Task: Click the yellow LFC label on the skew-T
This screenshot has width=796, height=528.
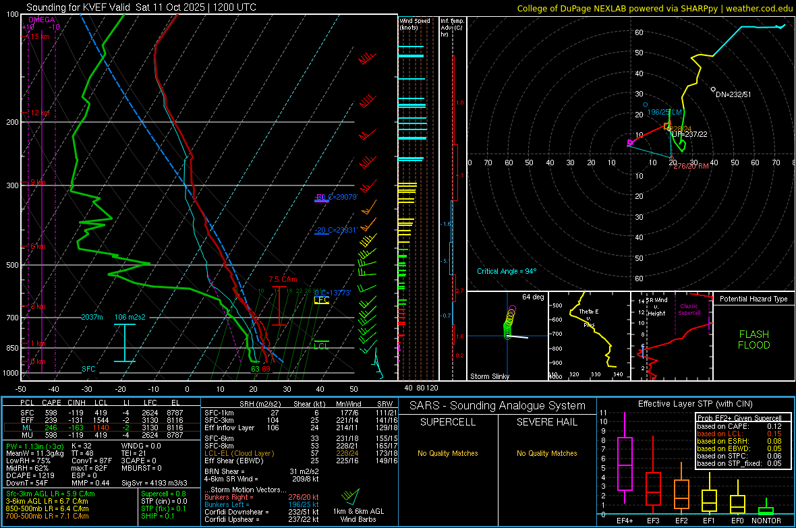Action: tap(321, 301)
